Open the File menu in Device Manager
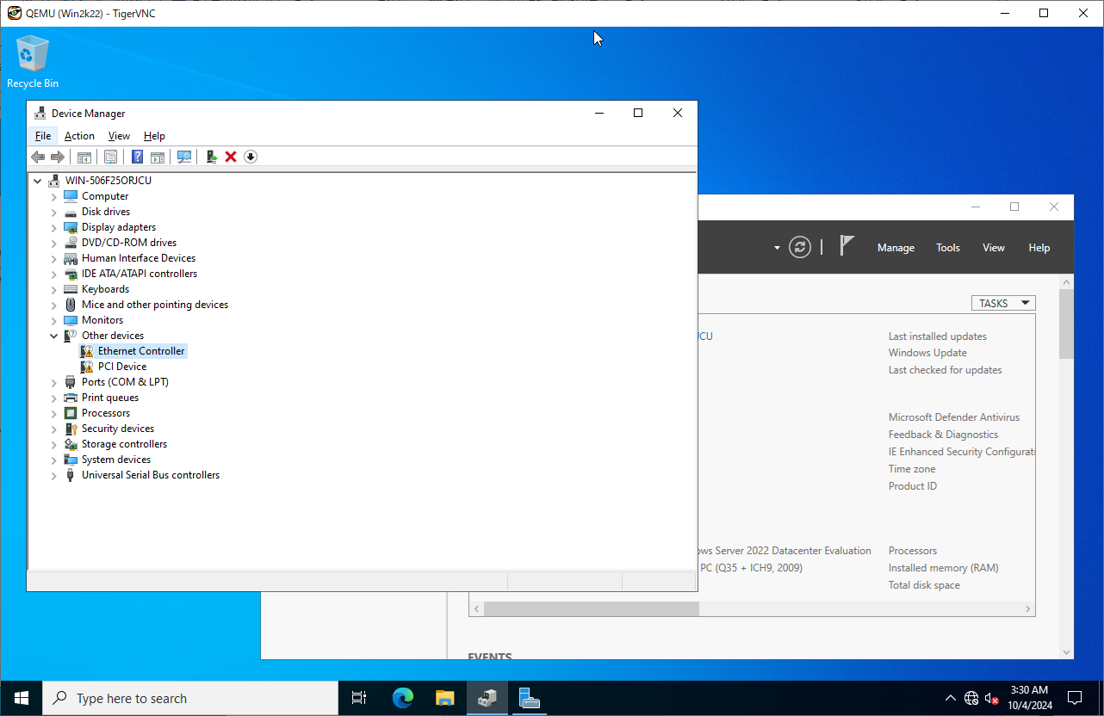Screen dimensions: 1104x716 tap(43, 136)
